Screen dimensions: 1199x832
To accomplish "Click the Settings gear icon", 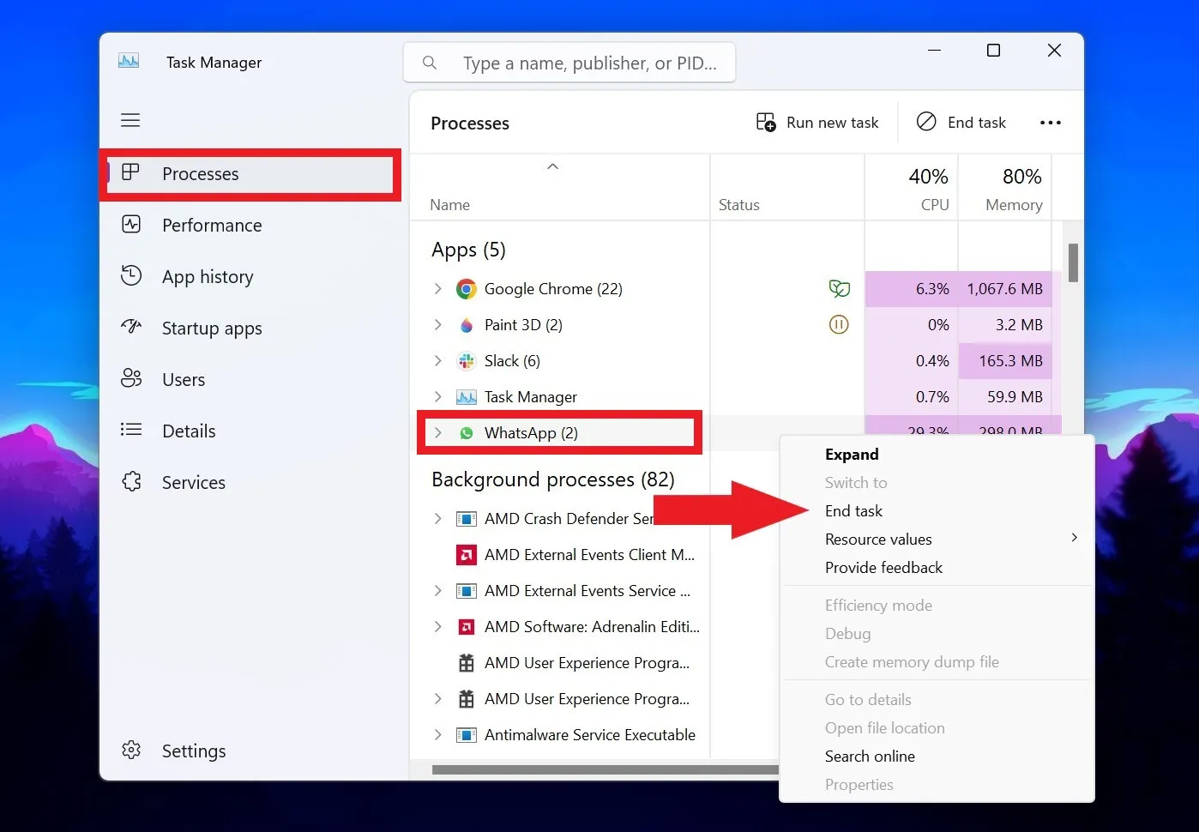I will point(131,750).
